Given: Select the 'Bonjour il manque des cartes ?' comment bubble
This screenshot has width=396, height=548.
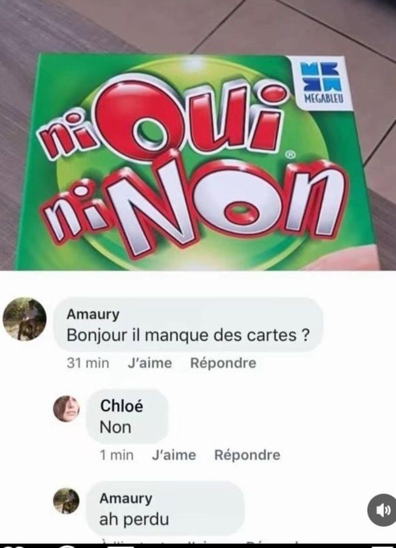Looking at the screenshot, I should pyautogui.click(x=188, y=325).
